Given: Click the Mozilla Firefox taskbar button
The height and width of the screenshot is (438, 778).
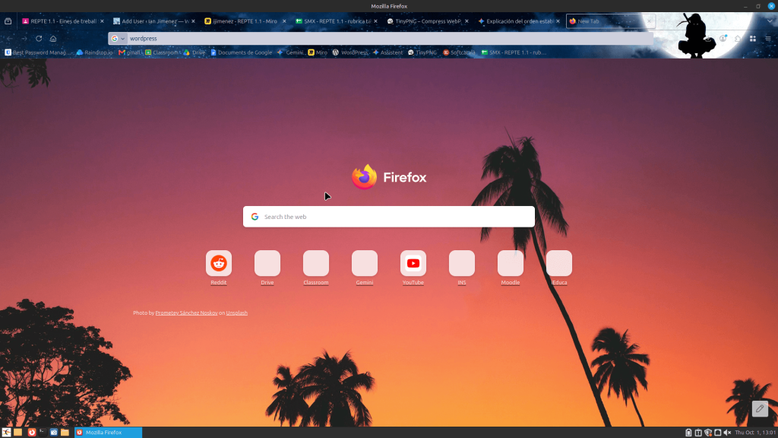Looking at the screenshot, I should 108,433.
